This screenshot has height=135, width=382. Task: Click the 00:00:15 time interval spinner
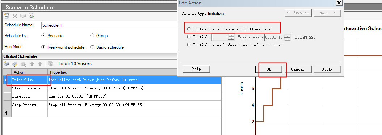[277, 38]
